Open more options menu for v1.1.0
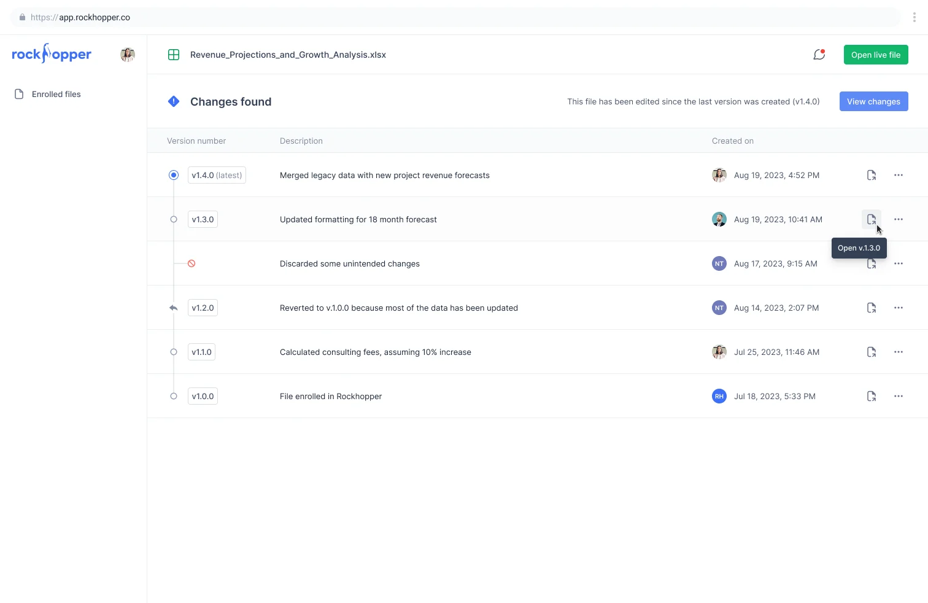Screen dimensions: 928x603 (899, 352)
